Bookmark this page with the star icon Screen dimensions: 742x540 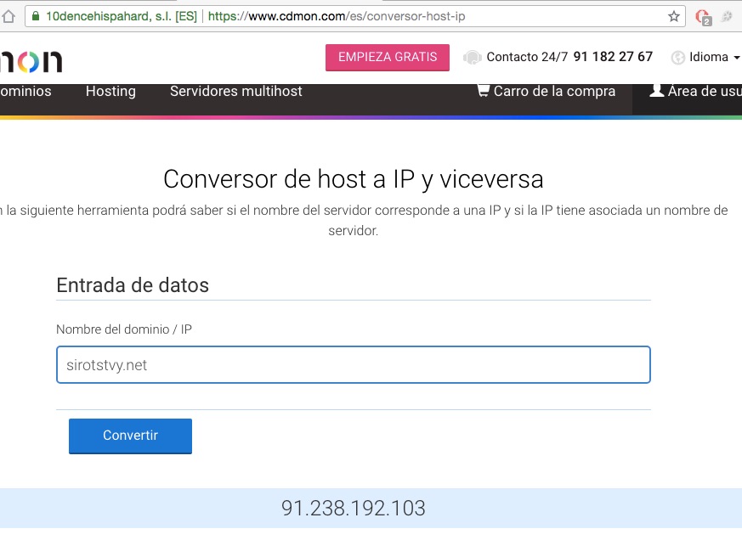click(x=674, y=16)
